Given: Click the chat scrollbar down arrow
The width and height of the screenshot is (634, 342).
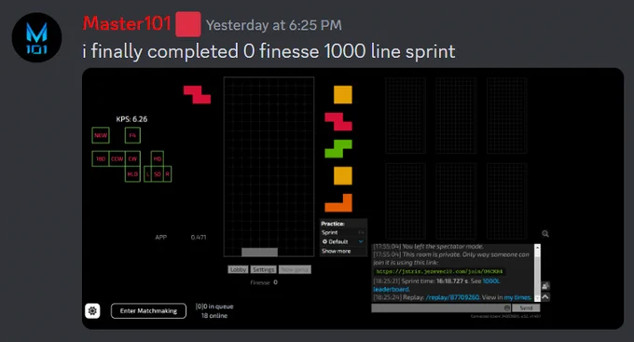Looking at the screenshot, I should coord(537,298).
